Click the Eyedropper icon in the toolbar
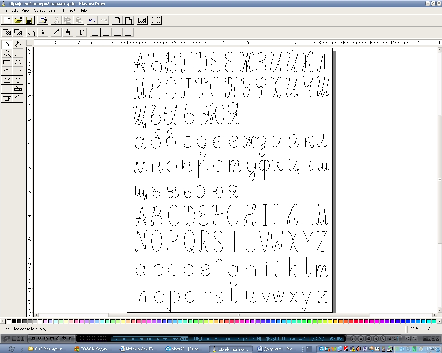Viewport: 442px width, 353px height. pos(56,32)
